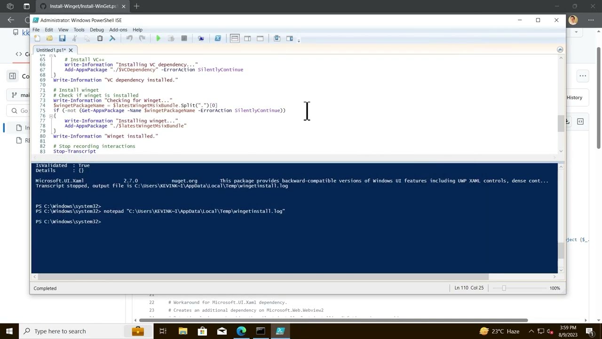
Task: Launch PowerShell.exe via the blue console icon
Action: point(218,39)
